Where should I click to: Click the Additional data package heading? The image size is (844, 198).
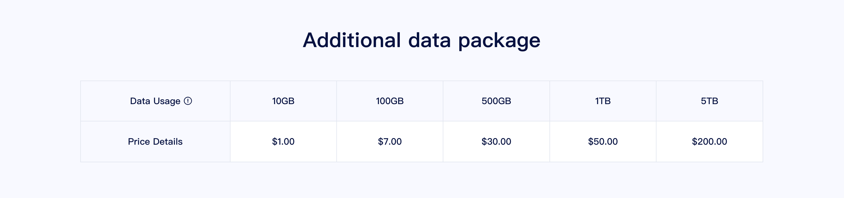(x=422, y=41)
